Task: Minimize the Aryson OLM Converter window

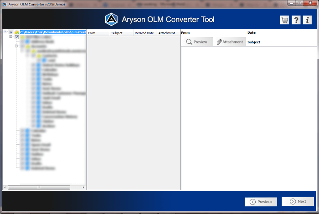Action: pyautogui.click(x=291, y=3)
